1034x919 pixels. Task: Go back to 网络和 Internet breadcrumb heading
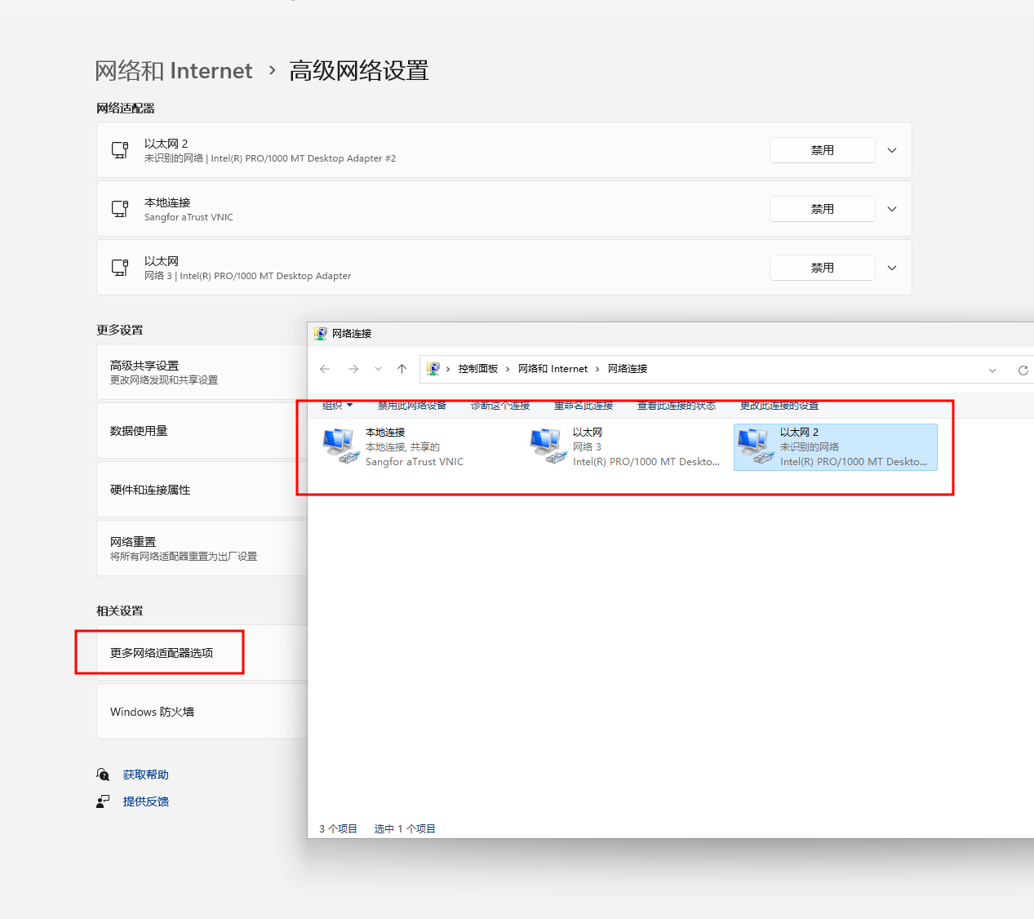(174, 71)
